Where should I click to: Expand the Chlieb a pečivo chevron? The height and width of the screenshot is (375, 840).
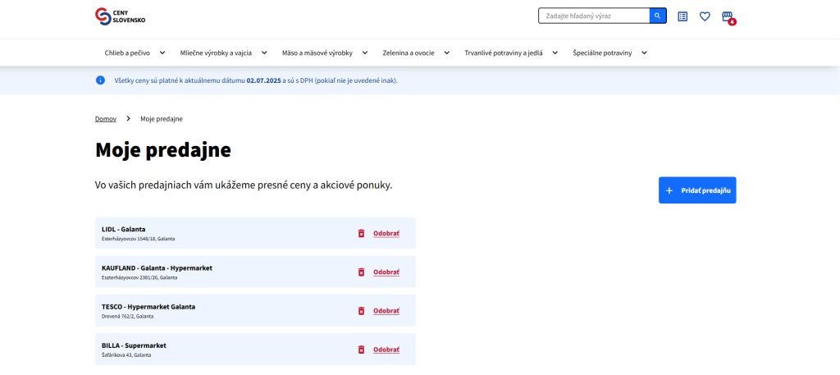(162, 53)
